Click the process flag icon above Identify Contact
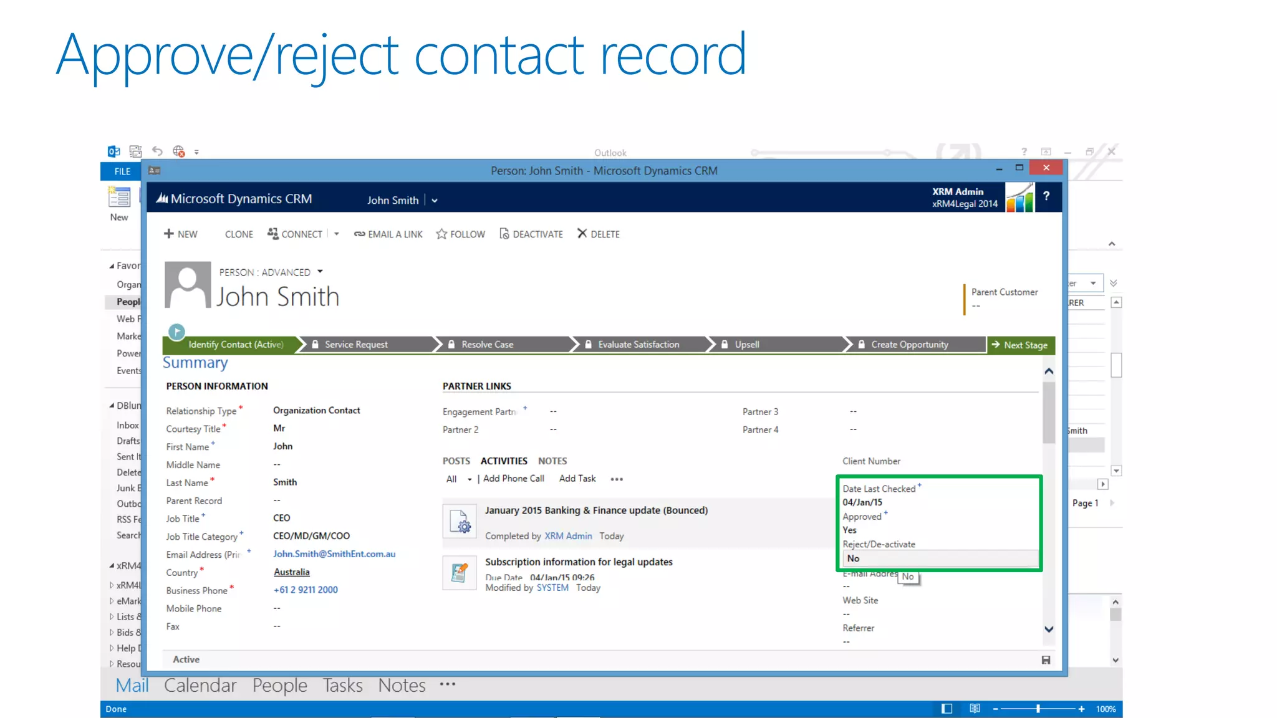This screenshot has width=1277, height=718. point(176,332)
